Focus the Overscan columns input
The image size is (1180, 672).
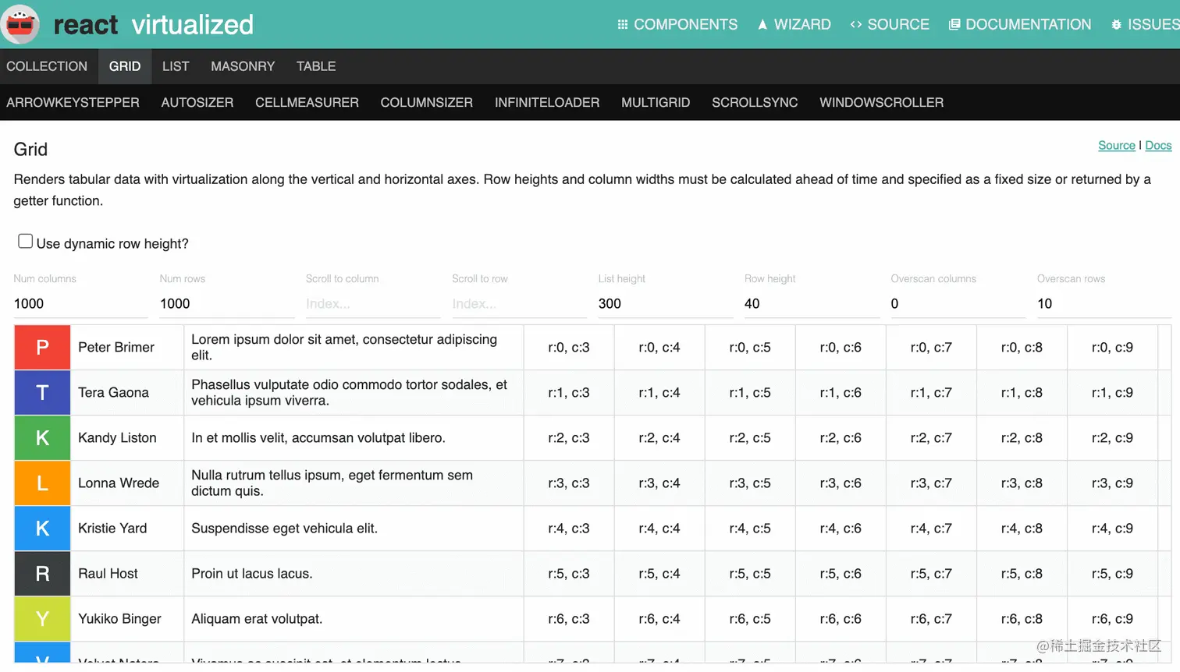click(958, 303)
